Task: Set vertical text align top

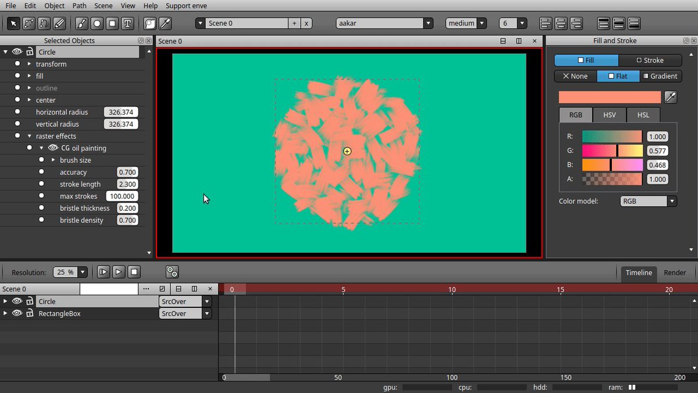Action: point(604,23)
